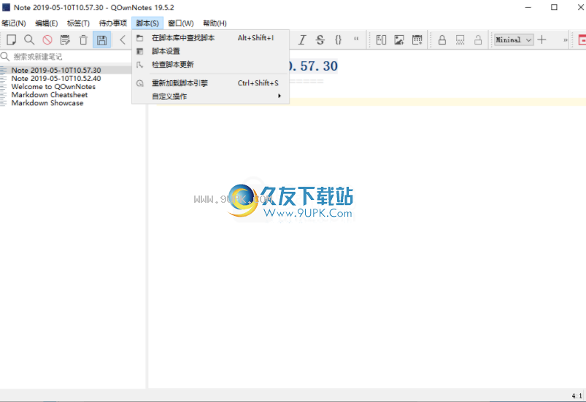Screen dimensions: 586x402
Task: Insert code block with braces icon
Action: click(x=338, y=39)
